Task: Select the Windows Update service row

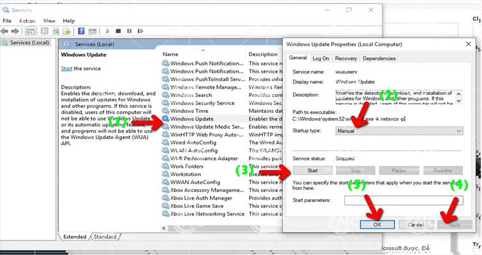Action: pyautogui.click(x=222, y=119)
